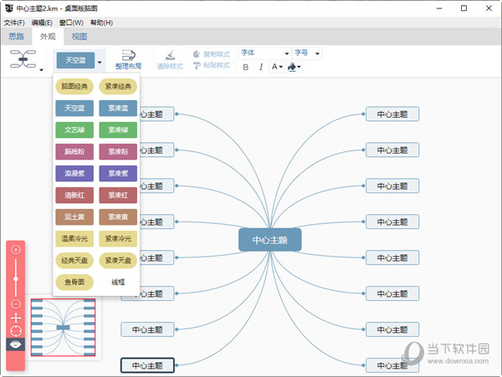The width and height of the screenshot is (502, 377).
Task: Click the zoom in plus icon
Action: [16, 250]
